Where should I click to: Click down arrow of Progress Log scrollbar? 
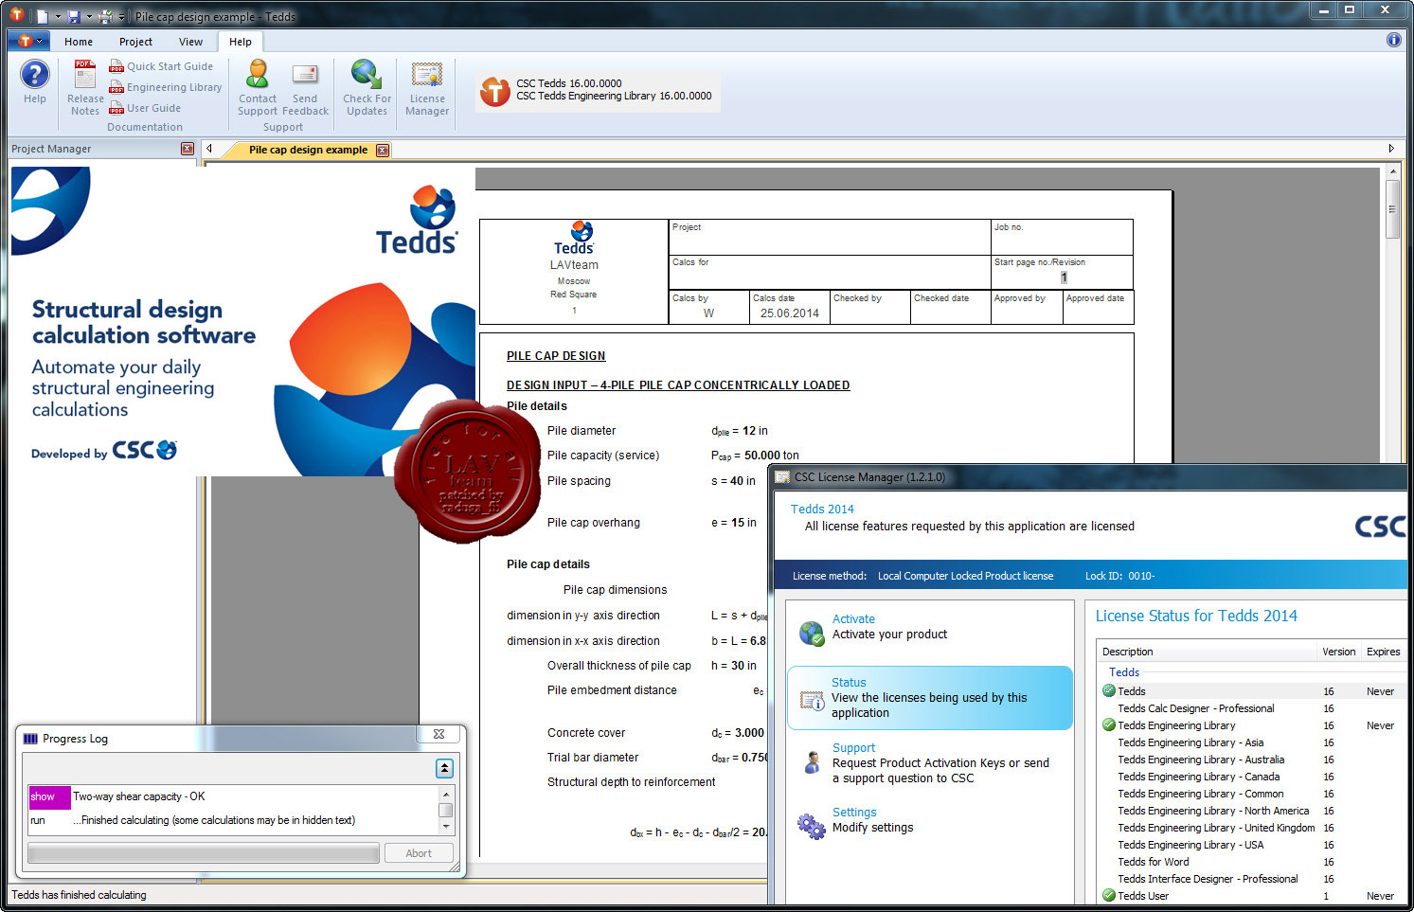pyautogui.click(x=445, y=829)
